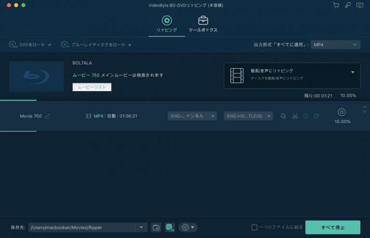Open the ENG-HD subtitle dropdown
This screenshot has width=370, height=238.
coord(248,116)
